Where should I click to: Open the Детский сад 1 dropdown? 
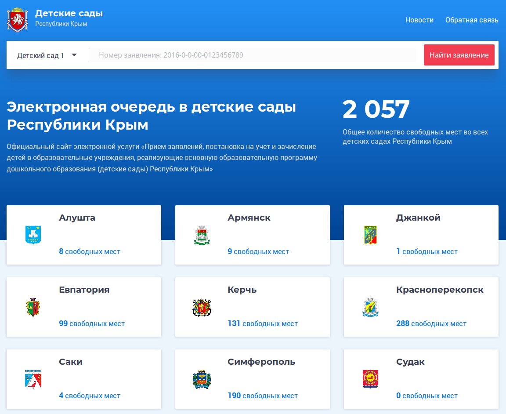[47, 55]
